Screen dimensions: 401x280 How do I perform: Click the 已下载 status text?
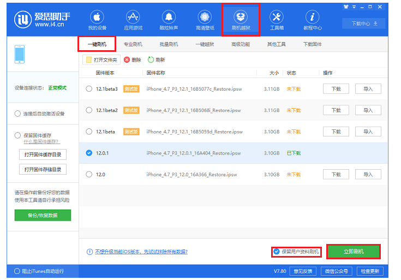tap(294, 153)
